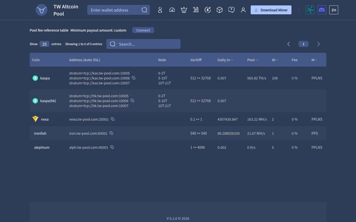Click the 163.21 MH/s hashrate cell
This screenshot has height=222, width=356.
[x=257, y=119]
